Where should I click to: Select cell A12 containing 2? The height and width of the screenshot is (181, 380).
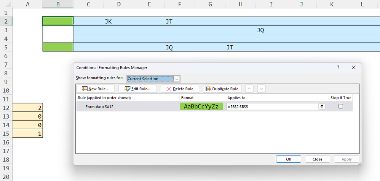click(28, 108)
